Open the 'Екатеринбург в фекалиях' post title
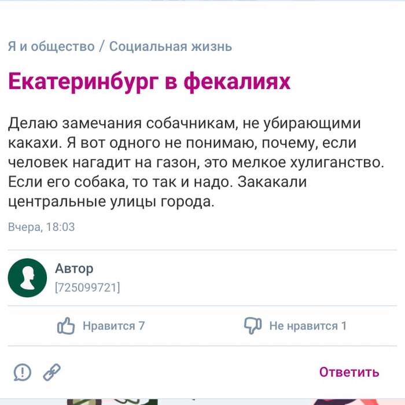Screen dimensions: 405x405 pos(149,82)
